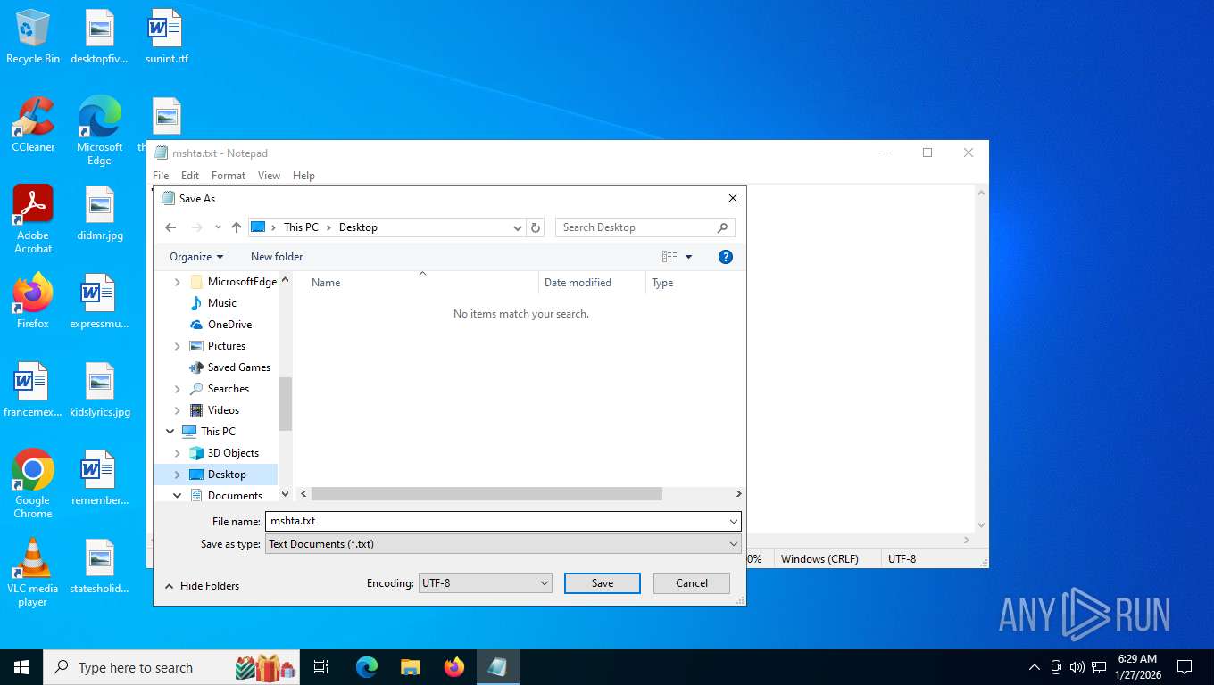
Task: Open Google Chrome desktop shortcut
Action: pos(33,483)
